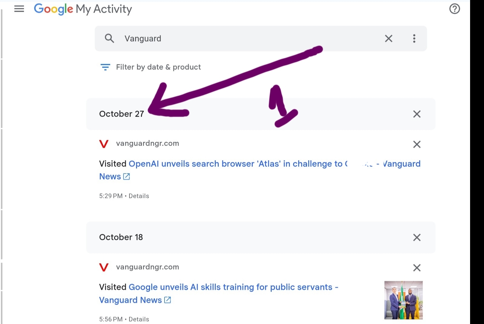Delete the Google AI skills visit entry
Screen dimensions: 484x324
(x=417, y=267)
